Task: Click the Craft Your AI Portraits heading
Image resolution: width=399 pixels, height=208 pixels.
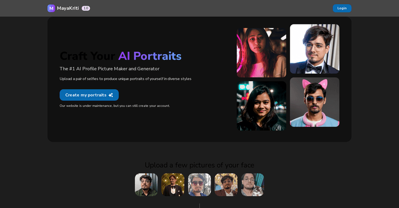Action: click(x=120, y=56)
